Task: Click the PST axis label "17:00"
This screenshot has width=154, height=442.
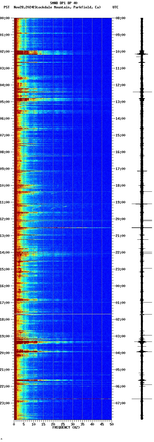Action: click(5, 303)
